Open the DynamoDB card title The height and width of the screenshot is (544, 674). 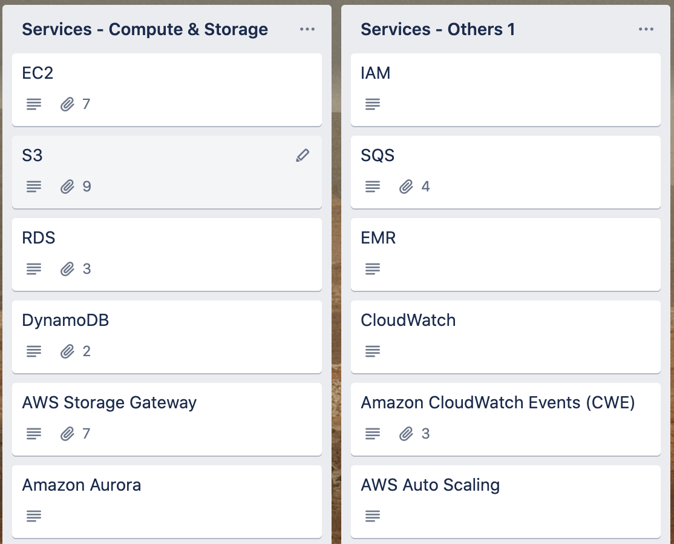point(65,320)
